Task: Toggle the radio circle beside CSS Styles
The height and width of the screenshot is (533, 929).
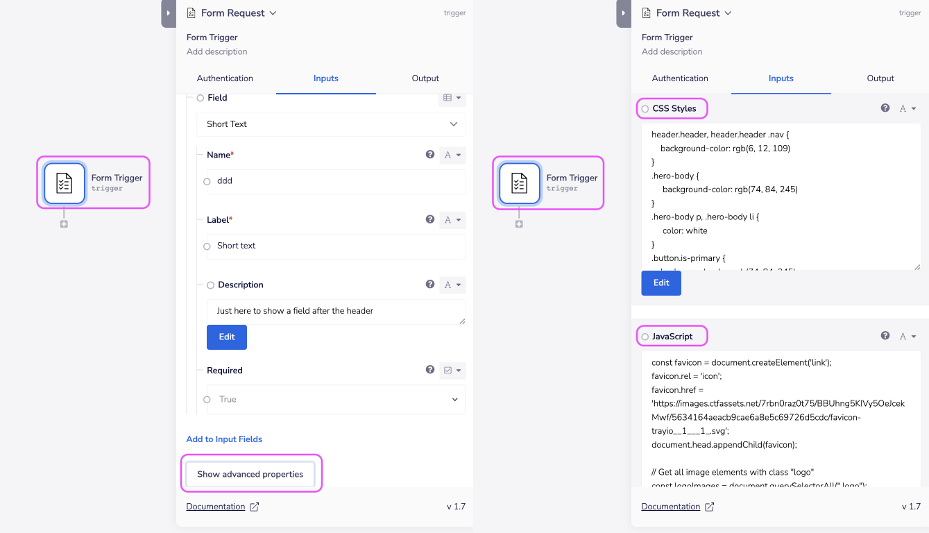Action: tap(645, 109)
